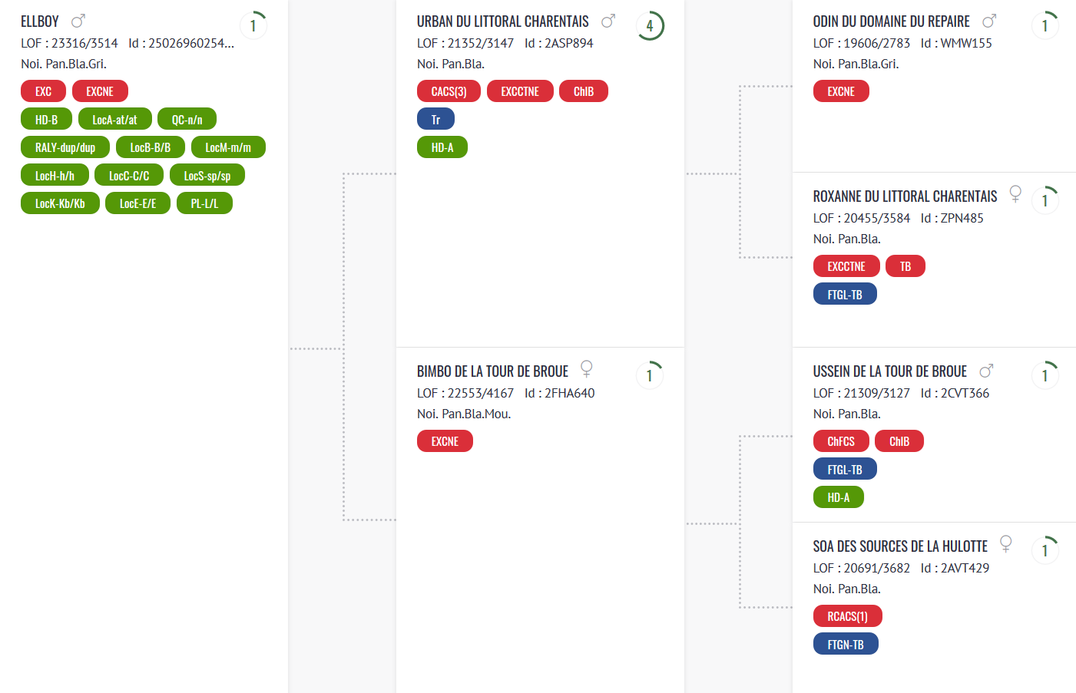The image size is (1076, 693).
Task: Select the RCACS(1) red tag
Action: (848, 616)
